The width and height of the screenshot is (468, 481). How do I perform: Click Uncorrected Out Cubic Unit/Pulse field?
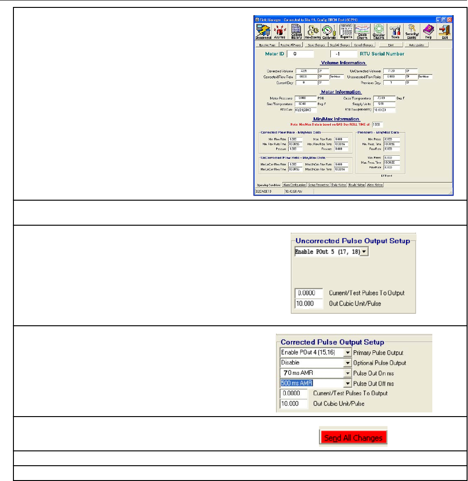point(309,304)
